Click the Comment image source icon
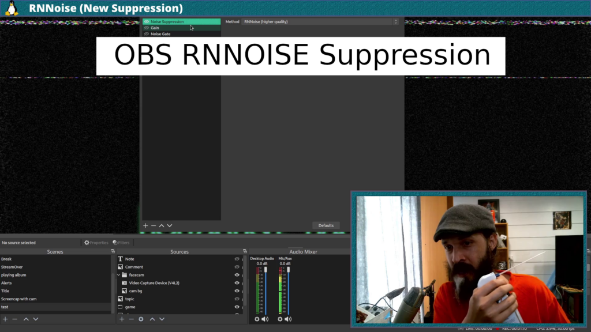The image size is (591, 332). [x=120, y=267]
